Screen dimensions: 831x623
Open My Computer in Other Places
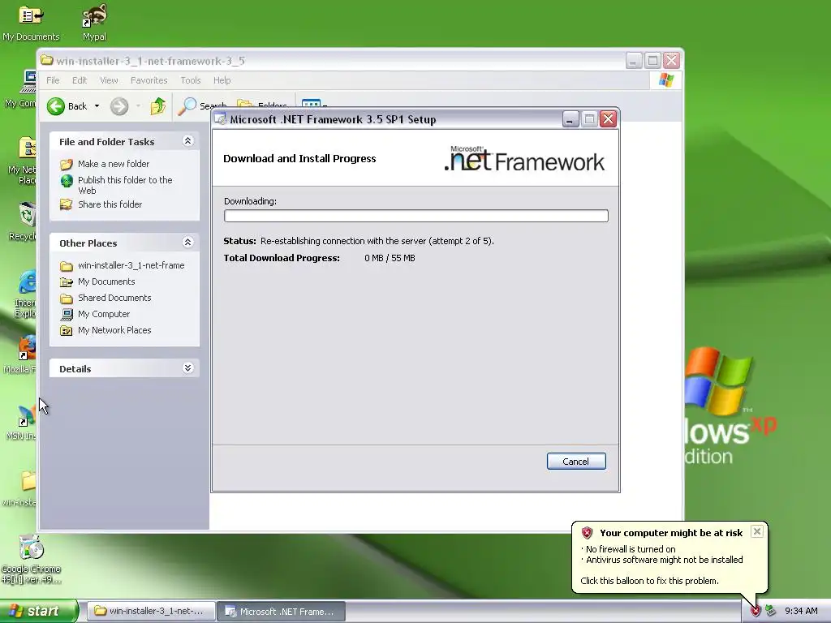[x=104, y=314]
